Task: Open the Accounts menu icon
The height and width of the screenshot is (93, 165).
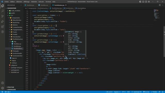Action: 3,83
